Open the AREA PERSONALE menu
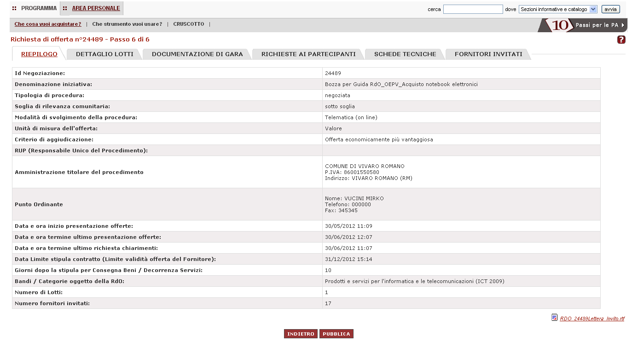Viewport: 632px width, 342px height. (96, 8)
